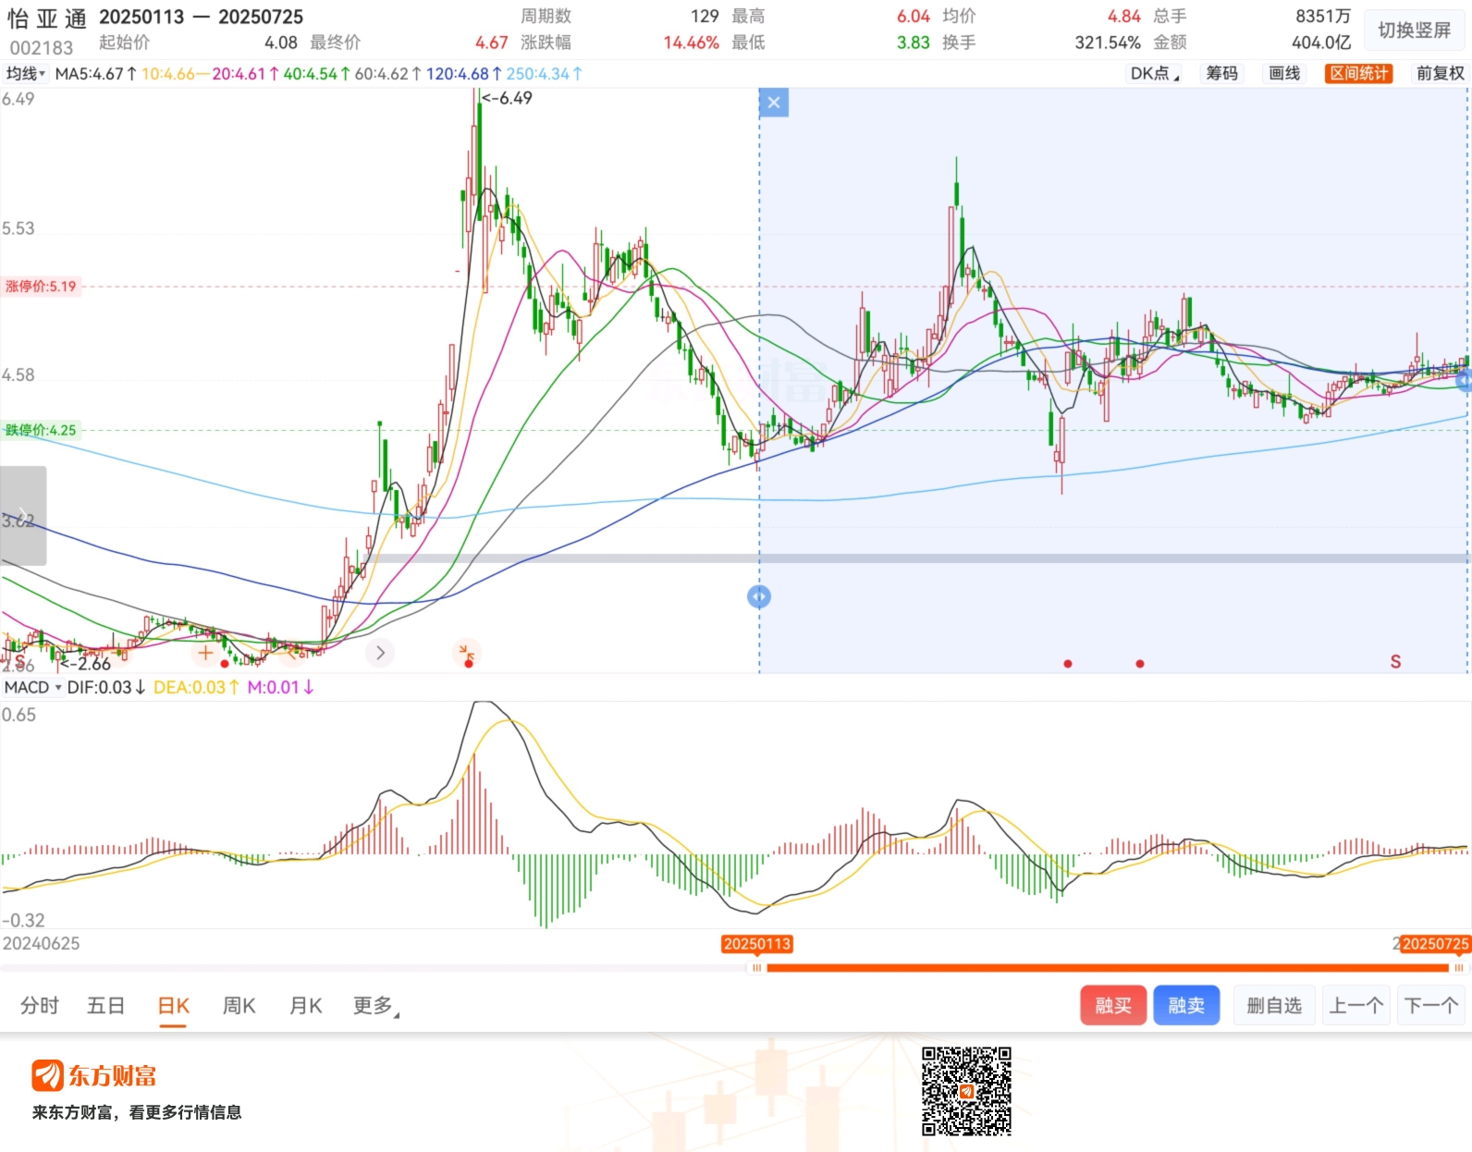Image resolution: width=1472 pixels, height=1152 pixels.
Task: Click the 20240625 chart start date
Action: click(x=42, y=943)
